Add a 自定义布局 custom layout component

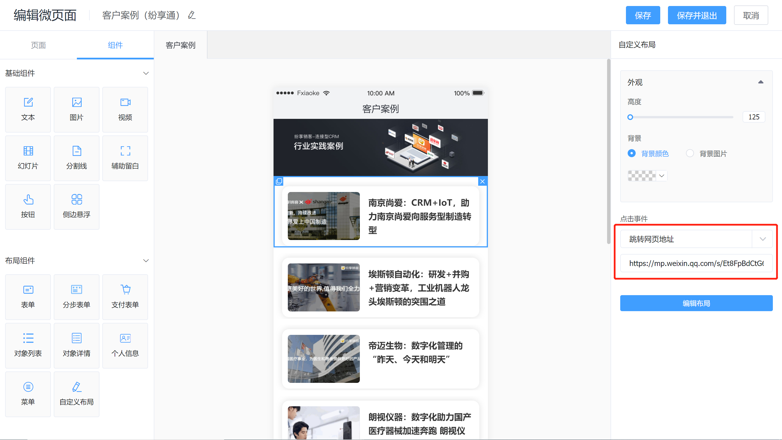pyautogui.click(x=77, y=394)
